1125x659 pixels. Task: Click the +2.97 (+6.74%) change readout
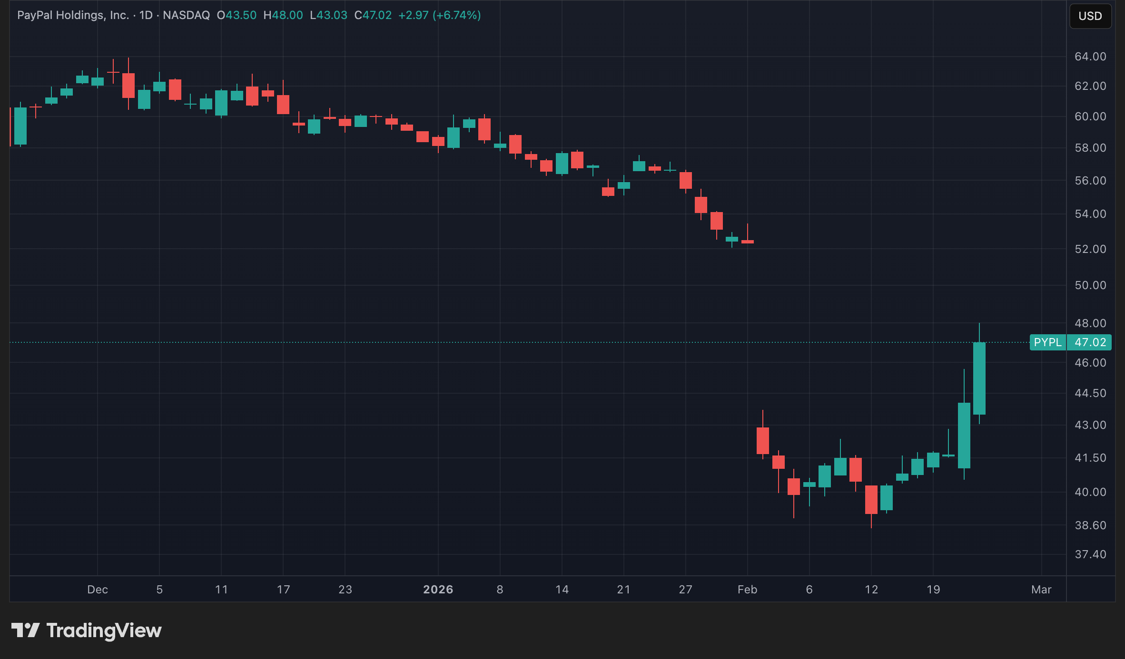point(439,15)
